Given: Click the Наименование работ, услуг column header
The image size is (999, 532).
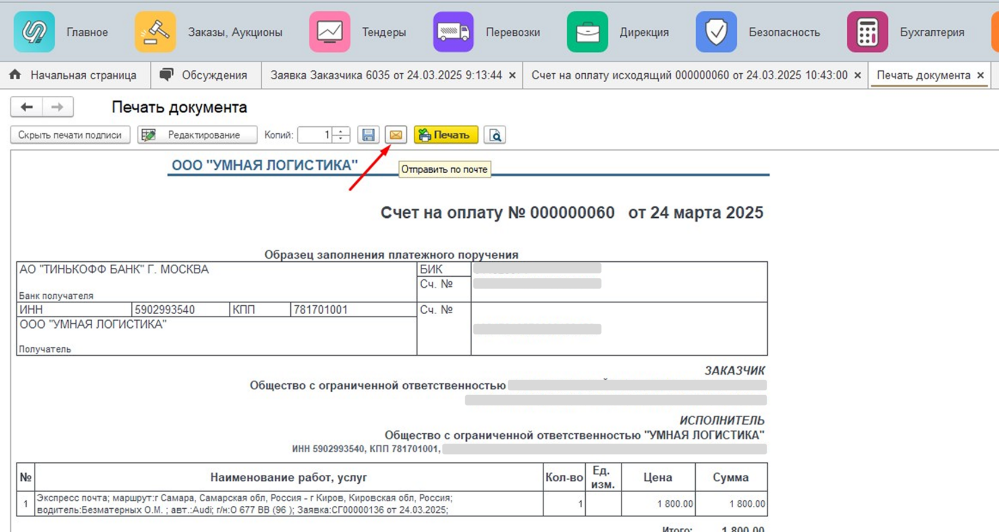Looking at the screenshot, I should pos(289,477).
